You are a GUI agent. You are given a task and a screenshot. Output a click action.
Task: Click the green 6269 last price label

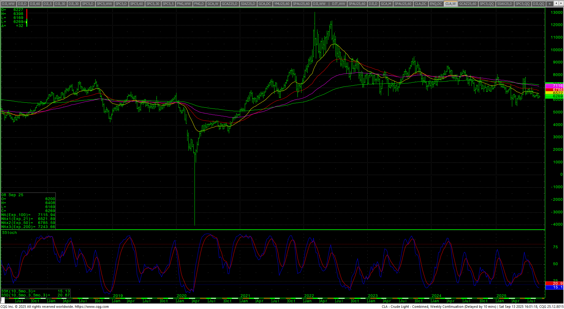[x=554, y=96]
